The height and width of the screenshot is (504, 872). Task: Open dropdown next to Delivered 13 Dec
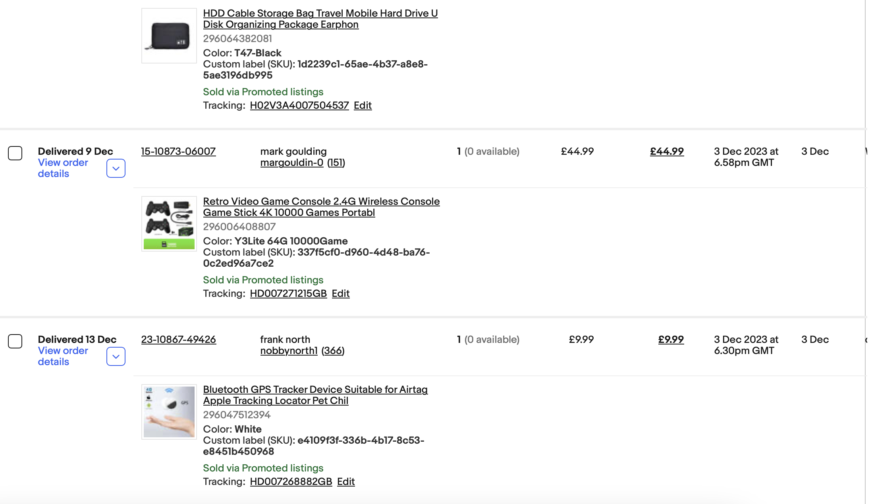[x=116, y=356]
